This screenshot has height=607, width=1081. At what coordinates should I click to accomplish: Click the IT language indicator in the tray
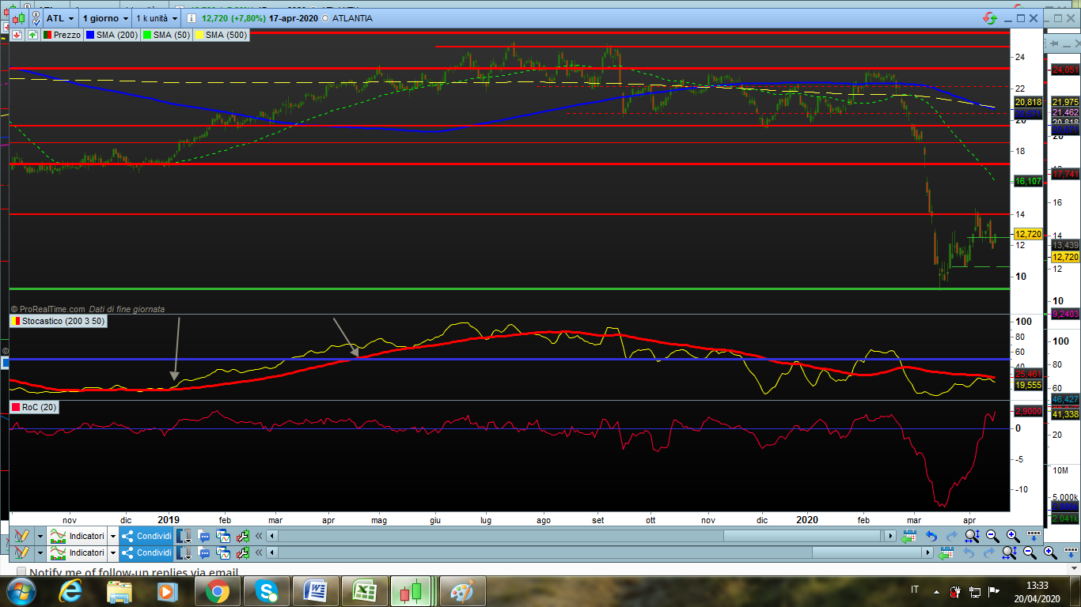[x=915, y=590]
